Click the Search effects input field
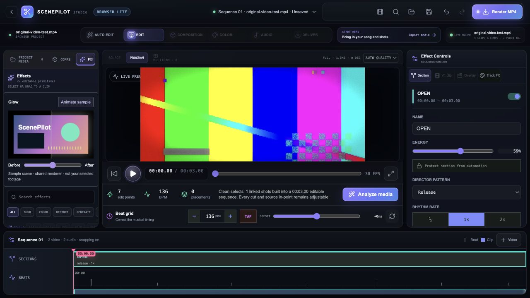Viewport: 530px width, 298px height. tap(51, 197)
